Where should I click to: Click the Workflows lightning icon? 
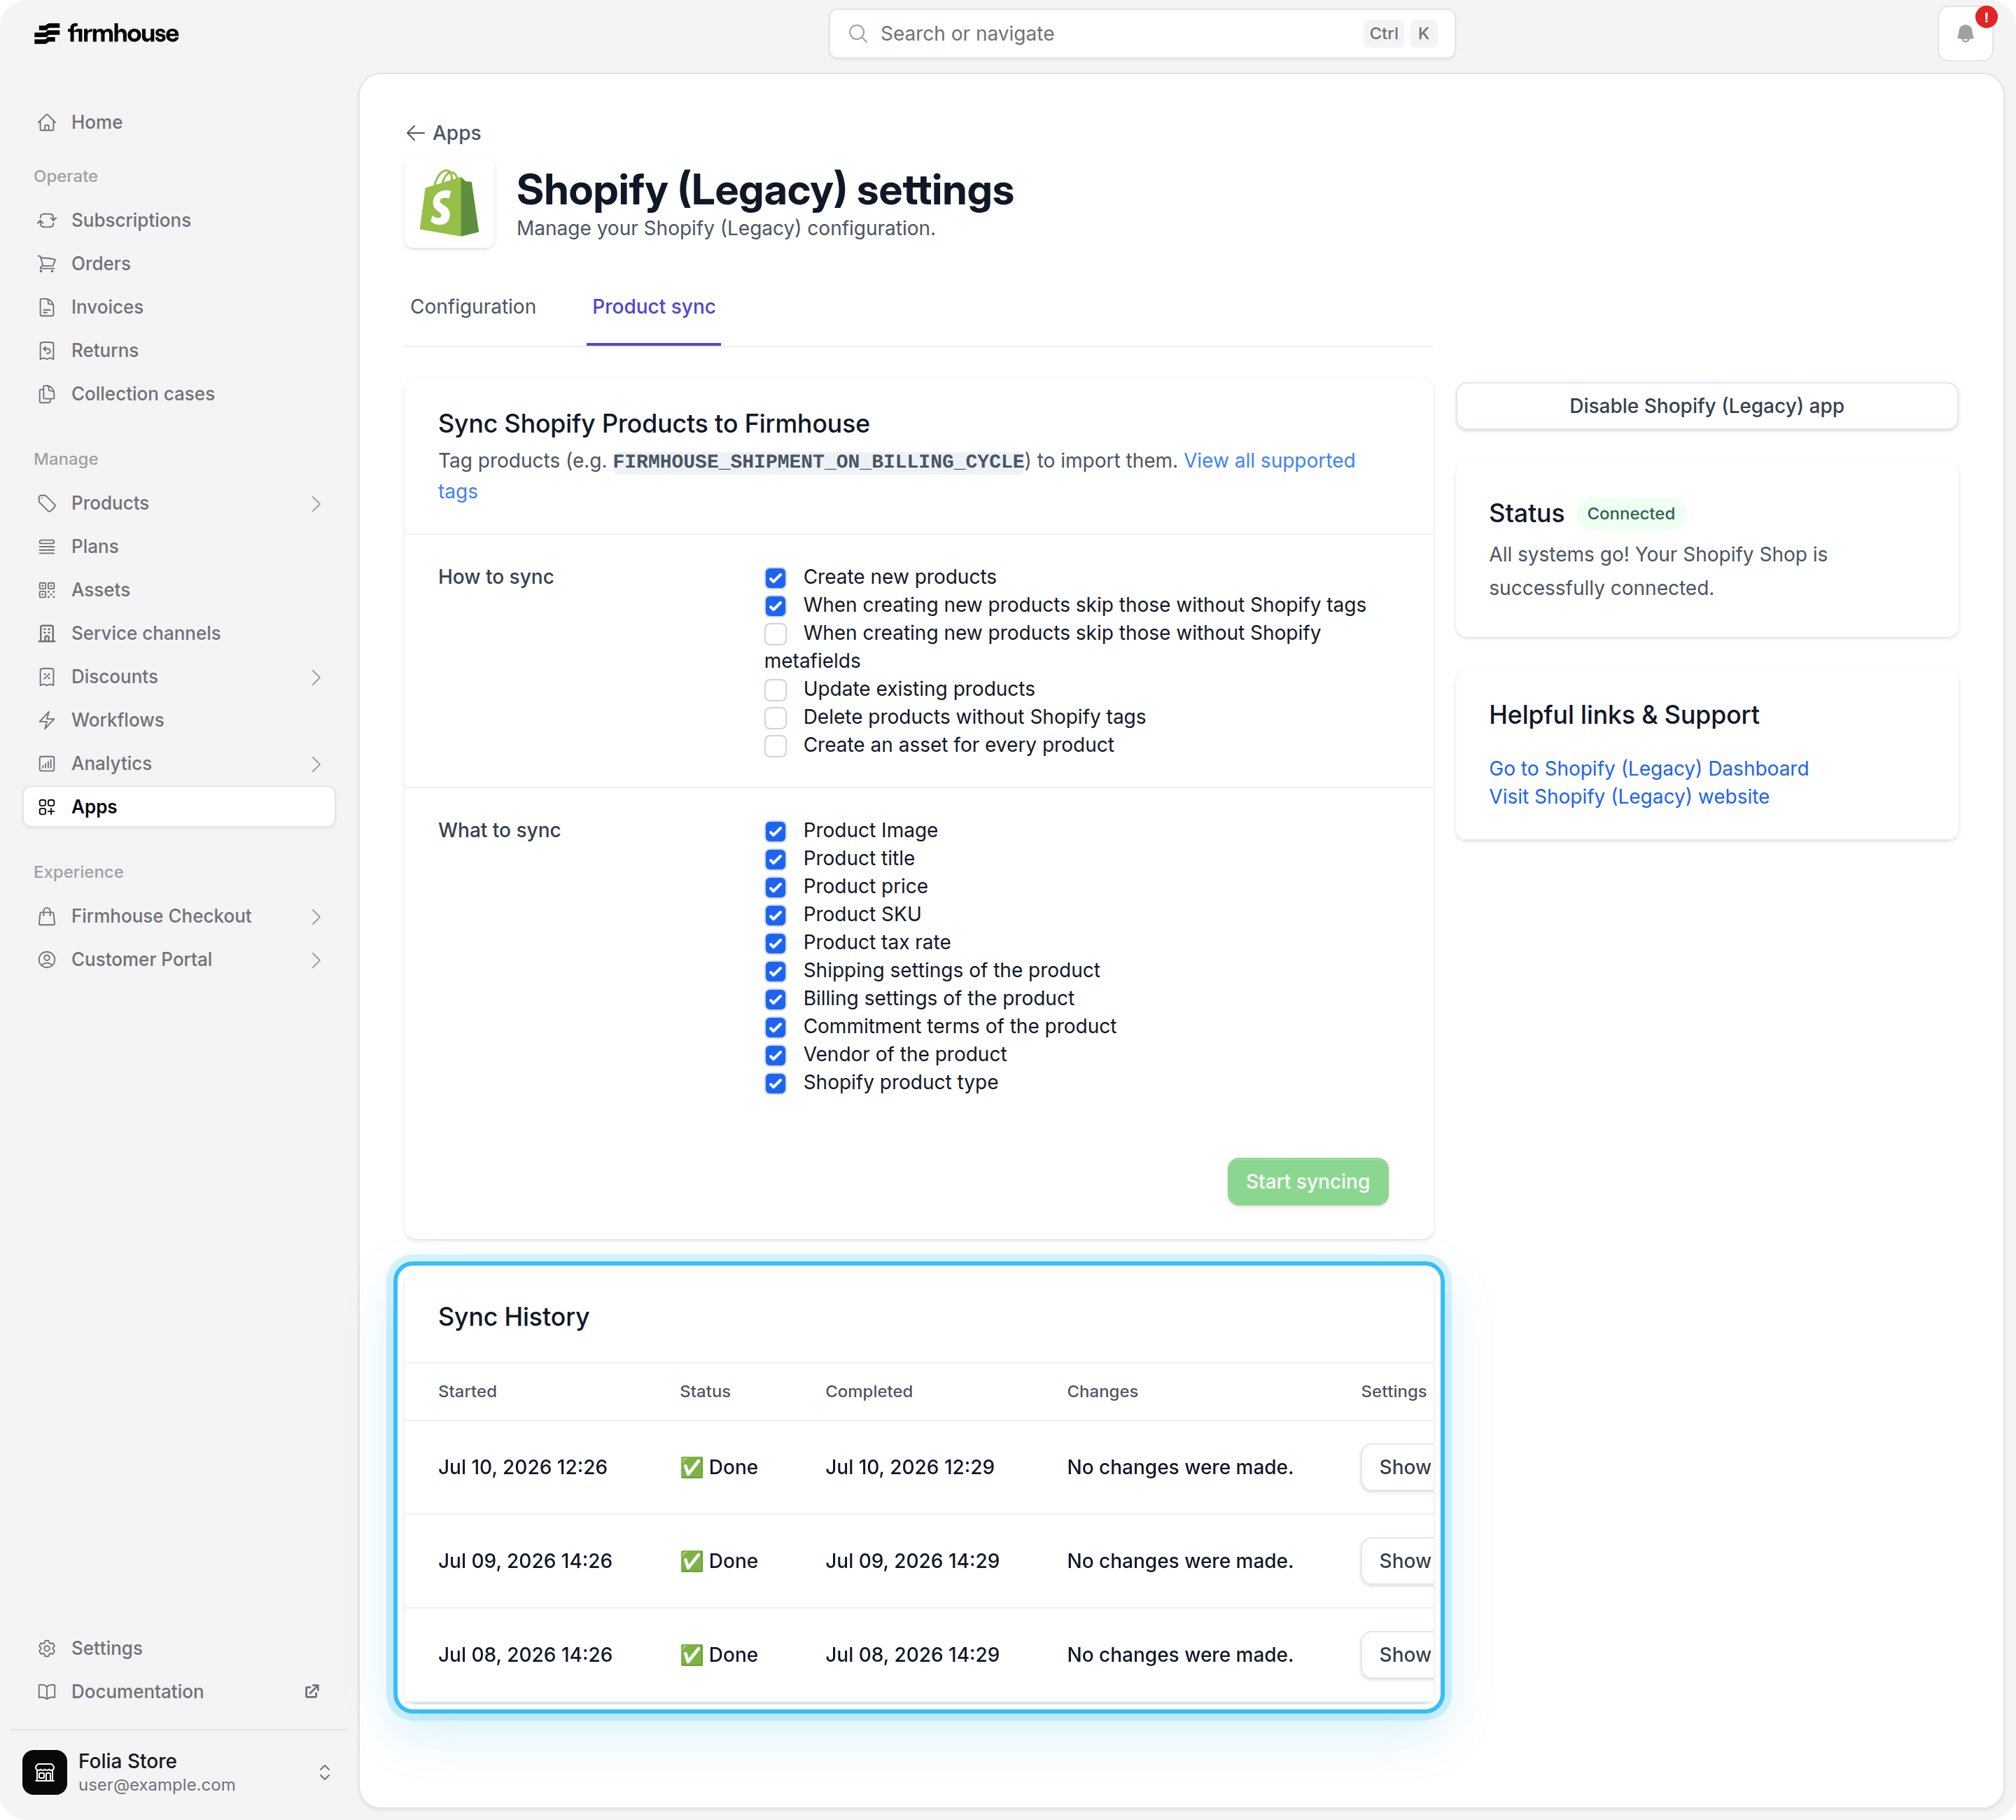pos(47,720)
